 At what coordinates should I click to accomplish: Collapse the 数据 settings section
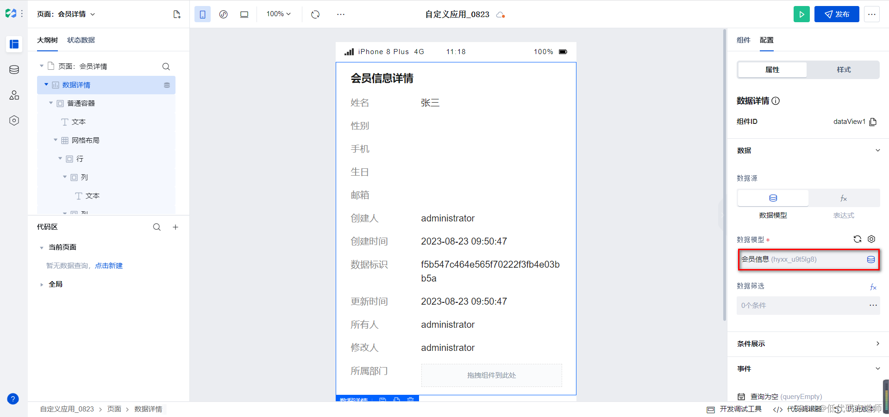[x=877, y=150]
